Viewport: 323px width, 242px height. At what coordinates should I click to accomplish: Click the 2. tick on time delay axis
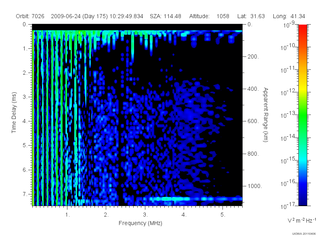pos(25,73)
